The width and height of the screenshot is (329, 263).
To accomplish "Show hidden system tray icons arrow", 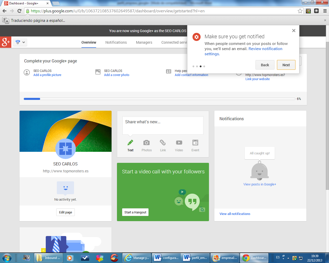I will [x=288, y=258].
